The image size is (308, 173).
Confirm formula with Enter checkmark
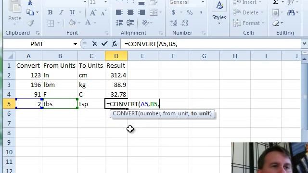[104, 44]
